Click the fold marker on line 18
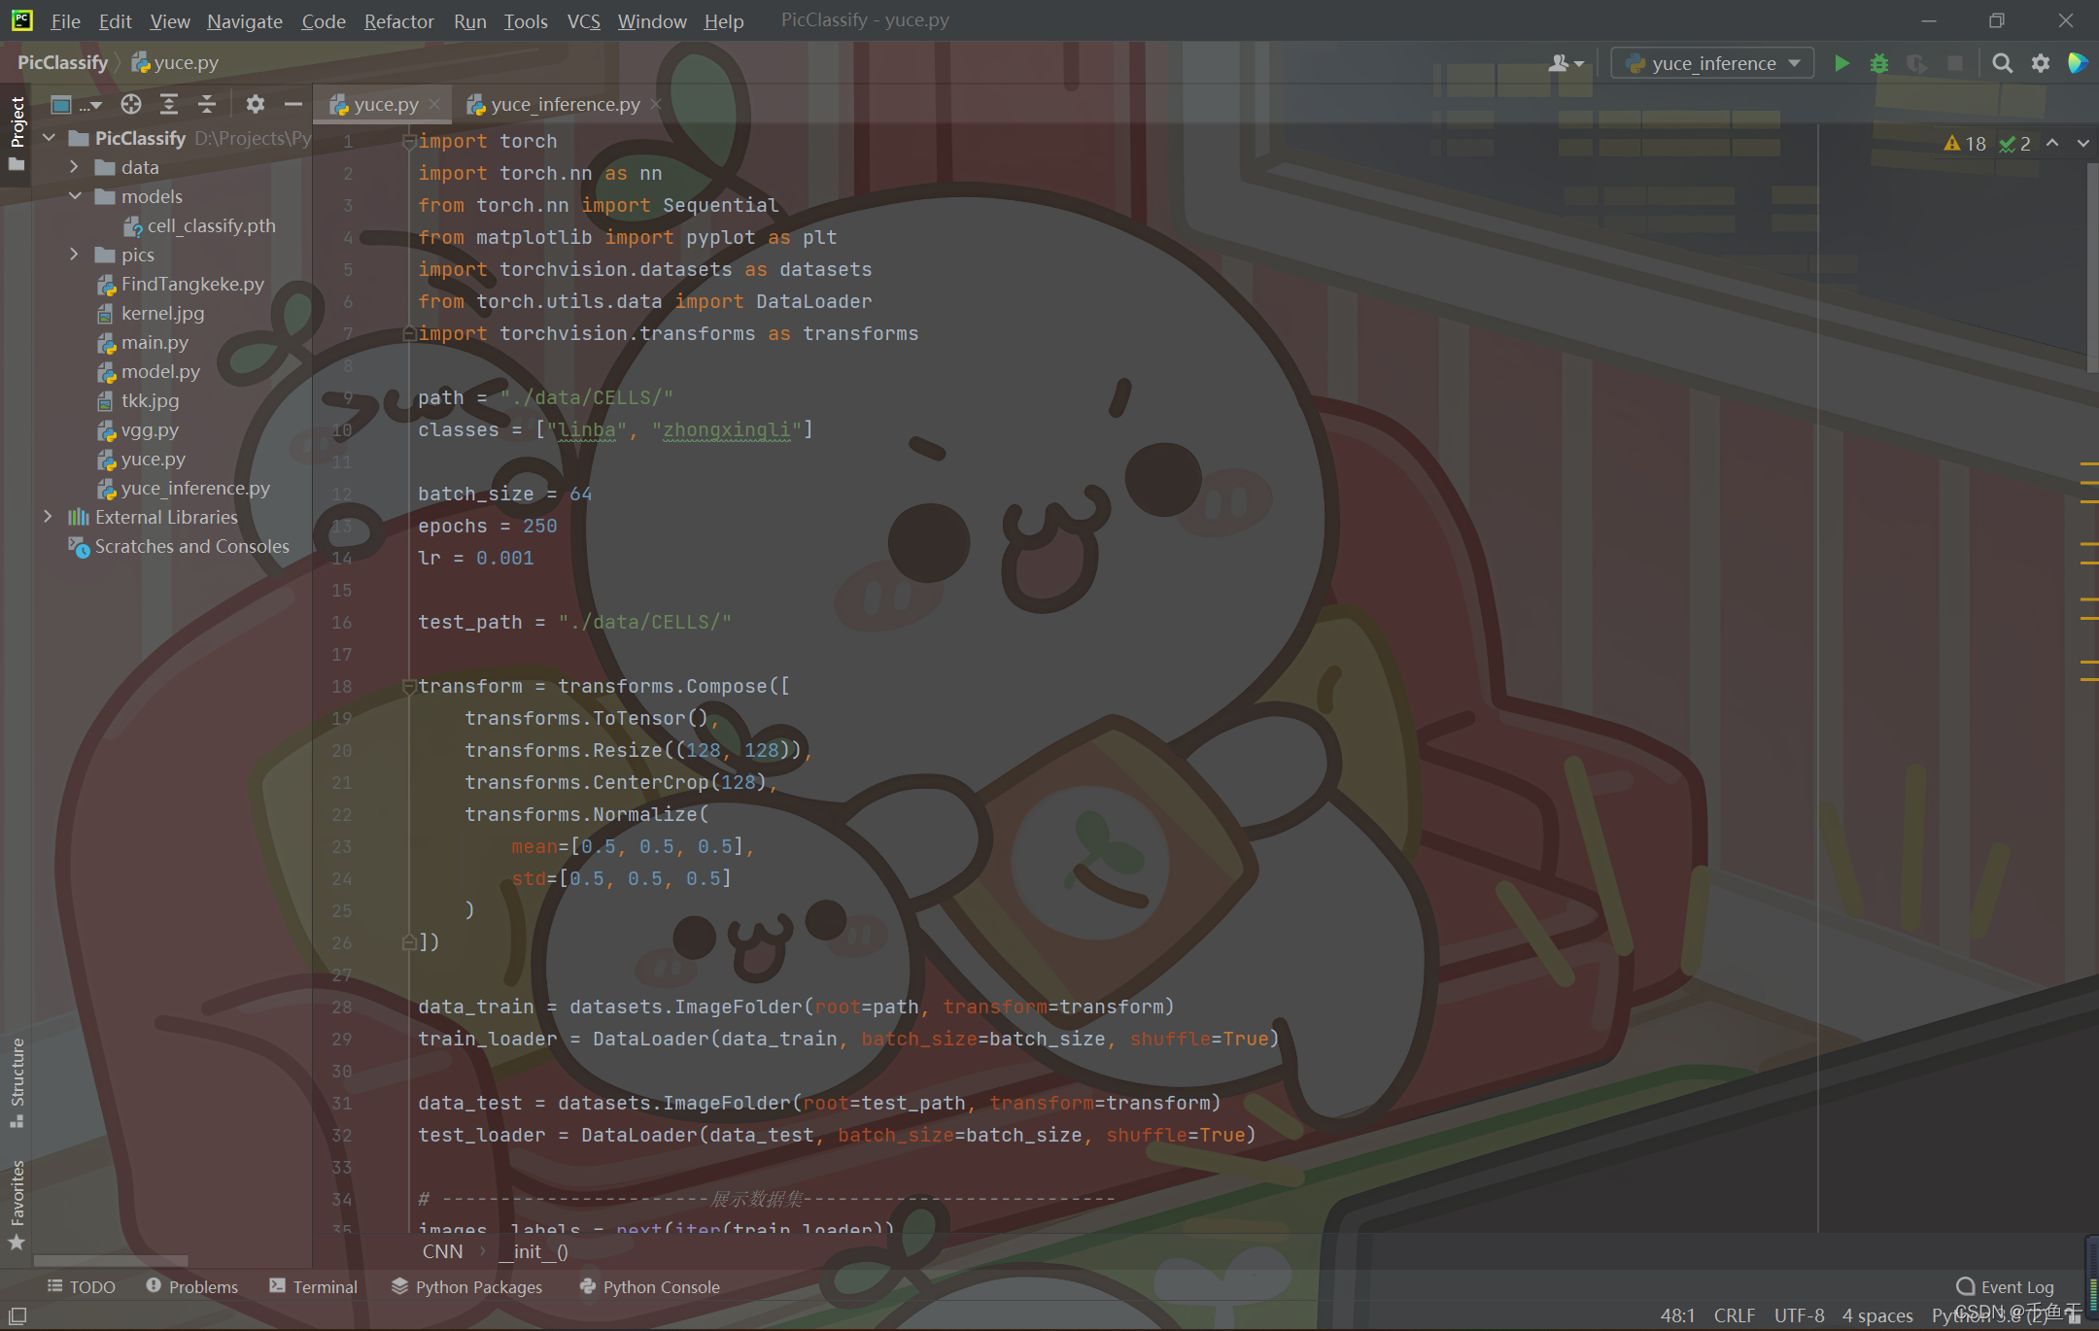Screen dimensions: 2099x1331 click(409, 687)
